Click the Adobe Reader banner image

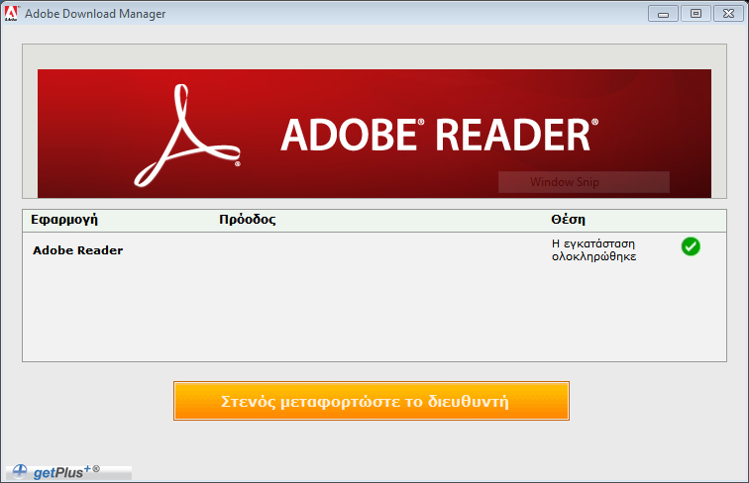tap(374, 134)
